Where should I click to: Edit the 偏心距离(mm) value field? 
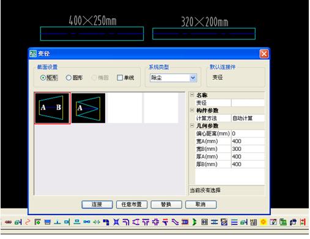coord(248,134)
